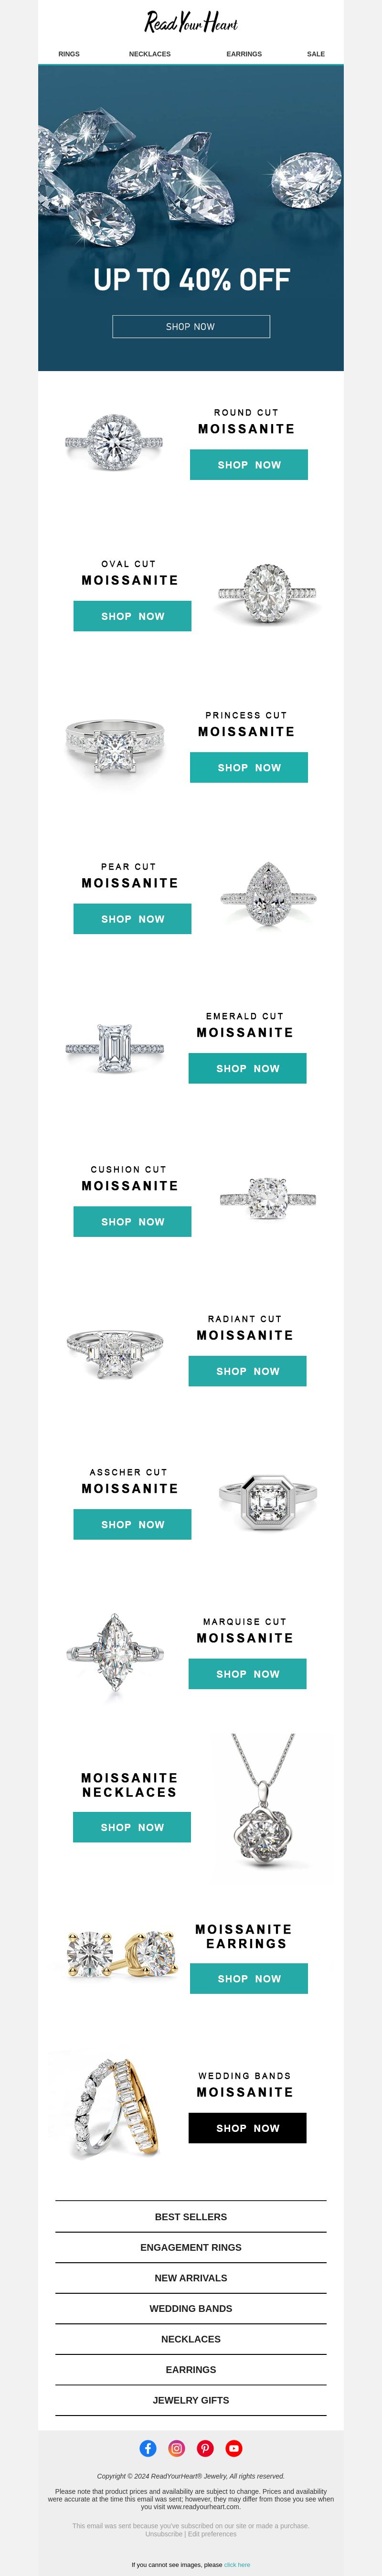Open the Facebook social icon
This screenshot has height=2576, width=382.
[x=148, y=2447]
